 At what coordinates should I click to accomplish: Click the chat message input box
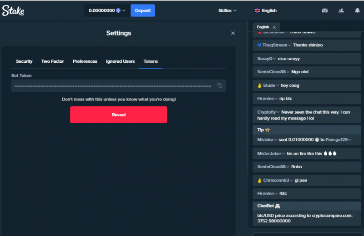pos(308,234)
